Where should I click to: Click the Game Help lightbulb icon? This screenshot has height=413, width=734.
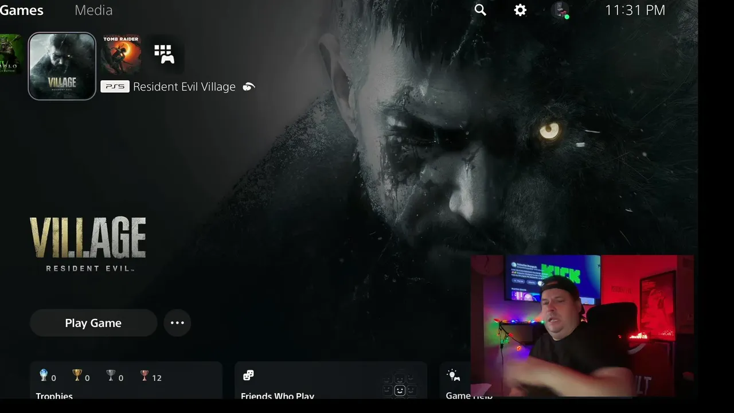click(x=454, y=375)
